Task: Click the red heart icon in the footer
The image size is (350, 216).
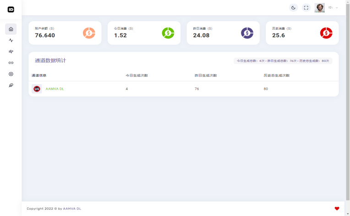Action: click(x=337, y=209)
